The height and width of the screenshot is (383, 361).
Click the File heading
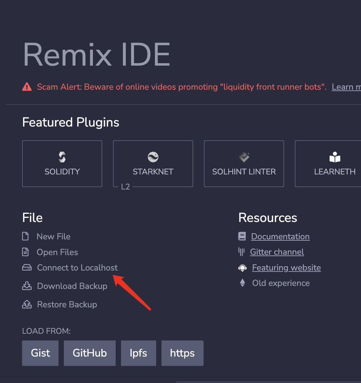click(x=32, y=218)
